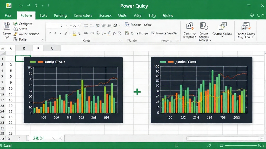Switch to the Adtr ribbon tab
The image size is (266, 149).
pos(138,16)
